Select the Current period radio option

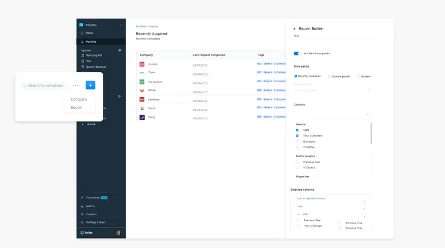[x=329, y=76]
